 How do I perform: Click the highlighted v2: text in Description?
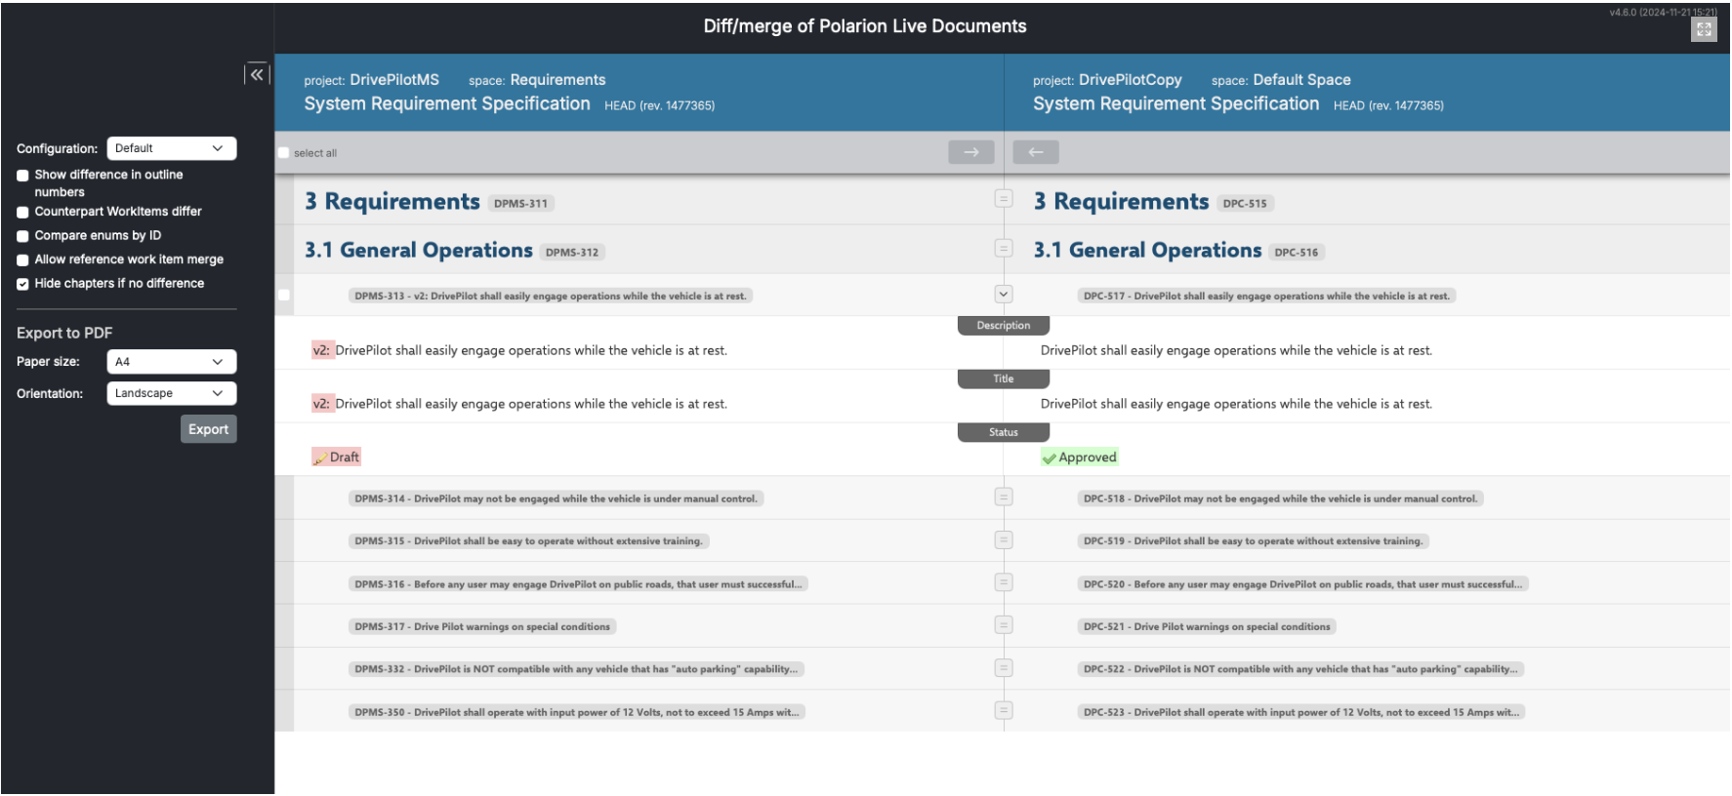point(322,350)
